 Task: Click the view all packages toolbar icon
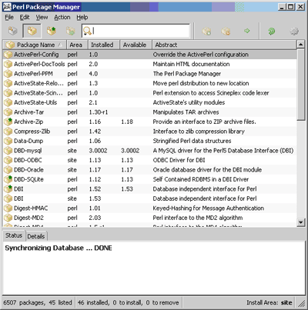pos(13,31)
